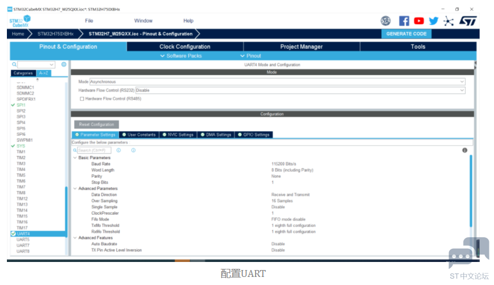The width and height of the screenshot is (494, 285).
Task: Click the dark information icon at right of parameters
Action: (x=465, y=150)
